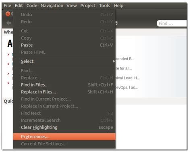Viewport: 191px width, 152px height.
Task: Click the back arrow toolbar icon
Action: (x=9, y=23)
